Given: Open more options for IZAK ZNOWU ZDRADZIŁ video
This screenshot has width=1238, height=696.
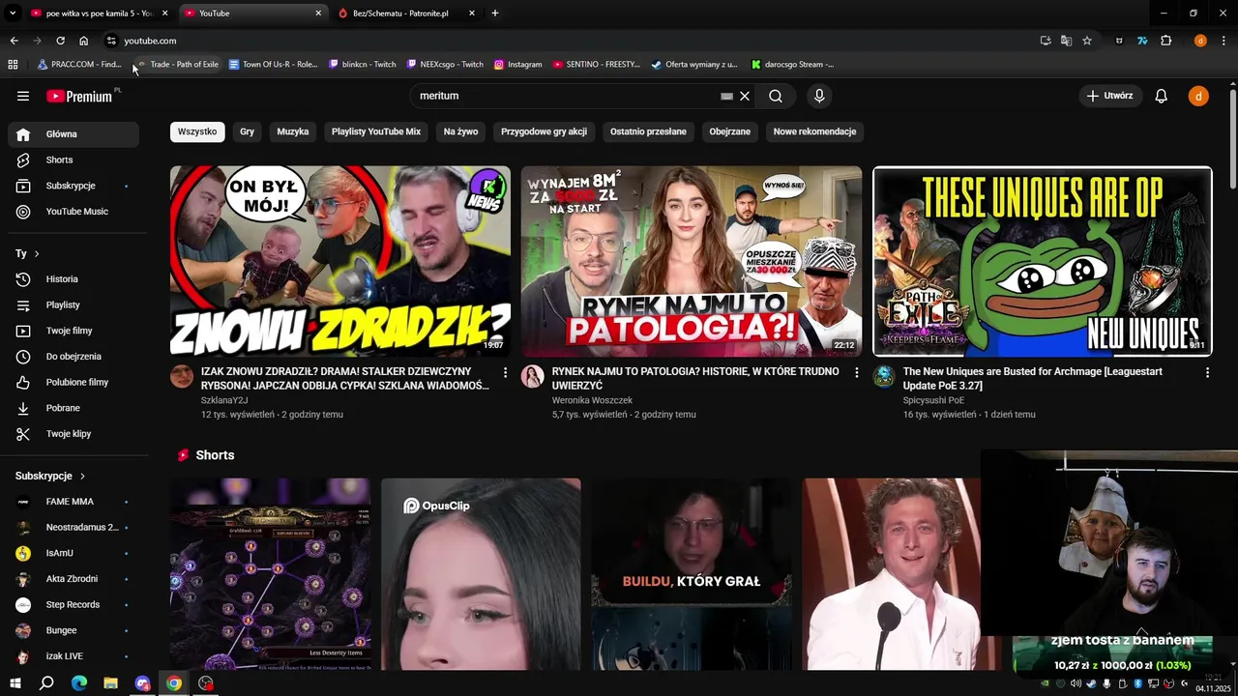Looking at the screenshot, I should (x=505, y=372).
